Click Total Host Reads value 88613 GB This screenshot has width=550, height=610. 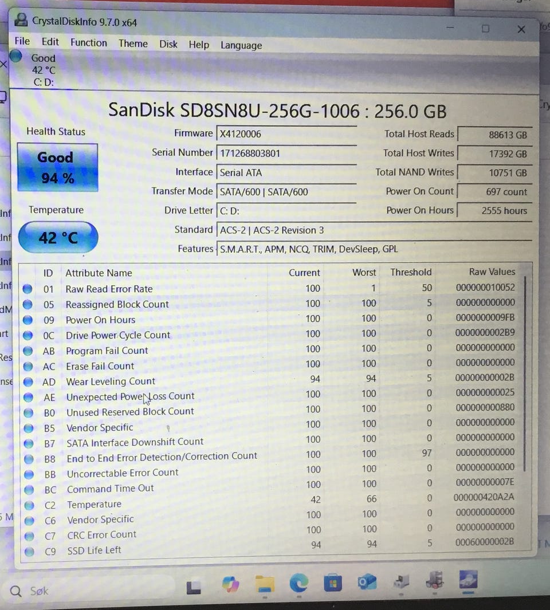click(495, 135)
